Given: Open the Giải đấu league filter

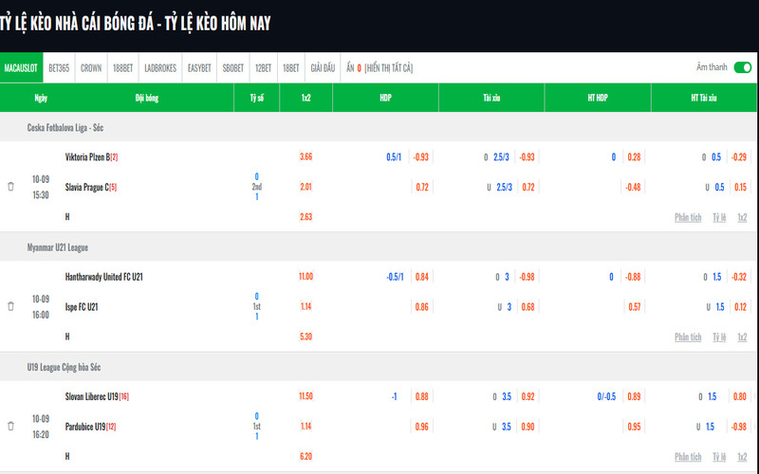Looking at the screenshot, I should (x=323, y=68).
